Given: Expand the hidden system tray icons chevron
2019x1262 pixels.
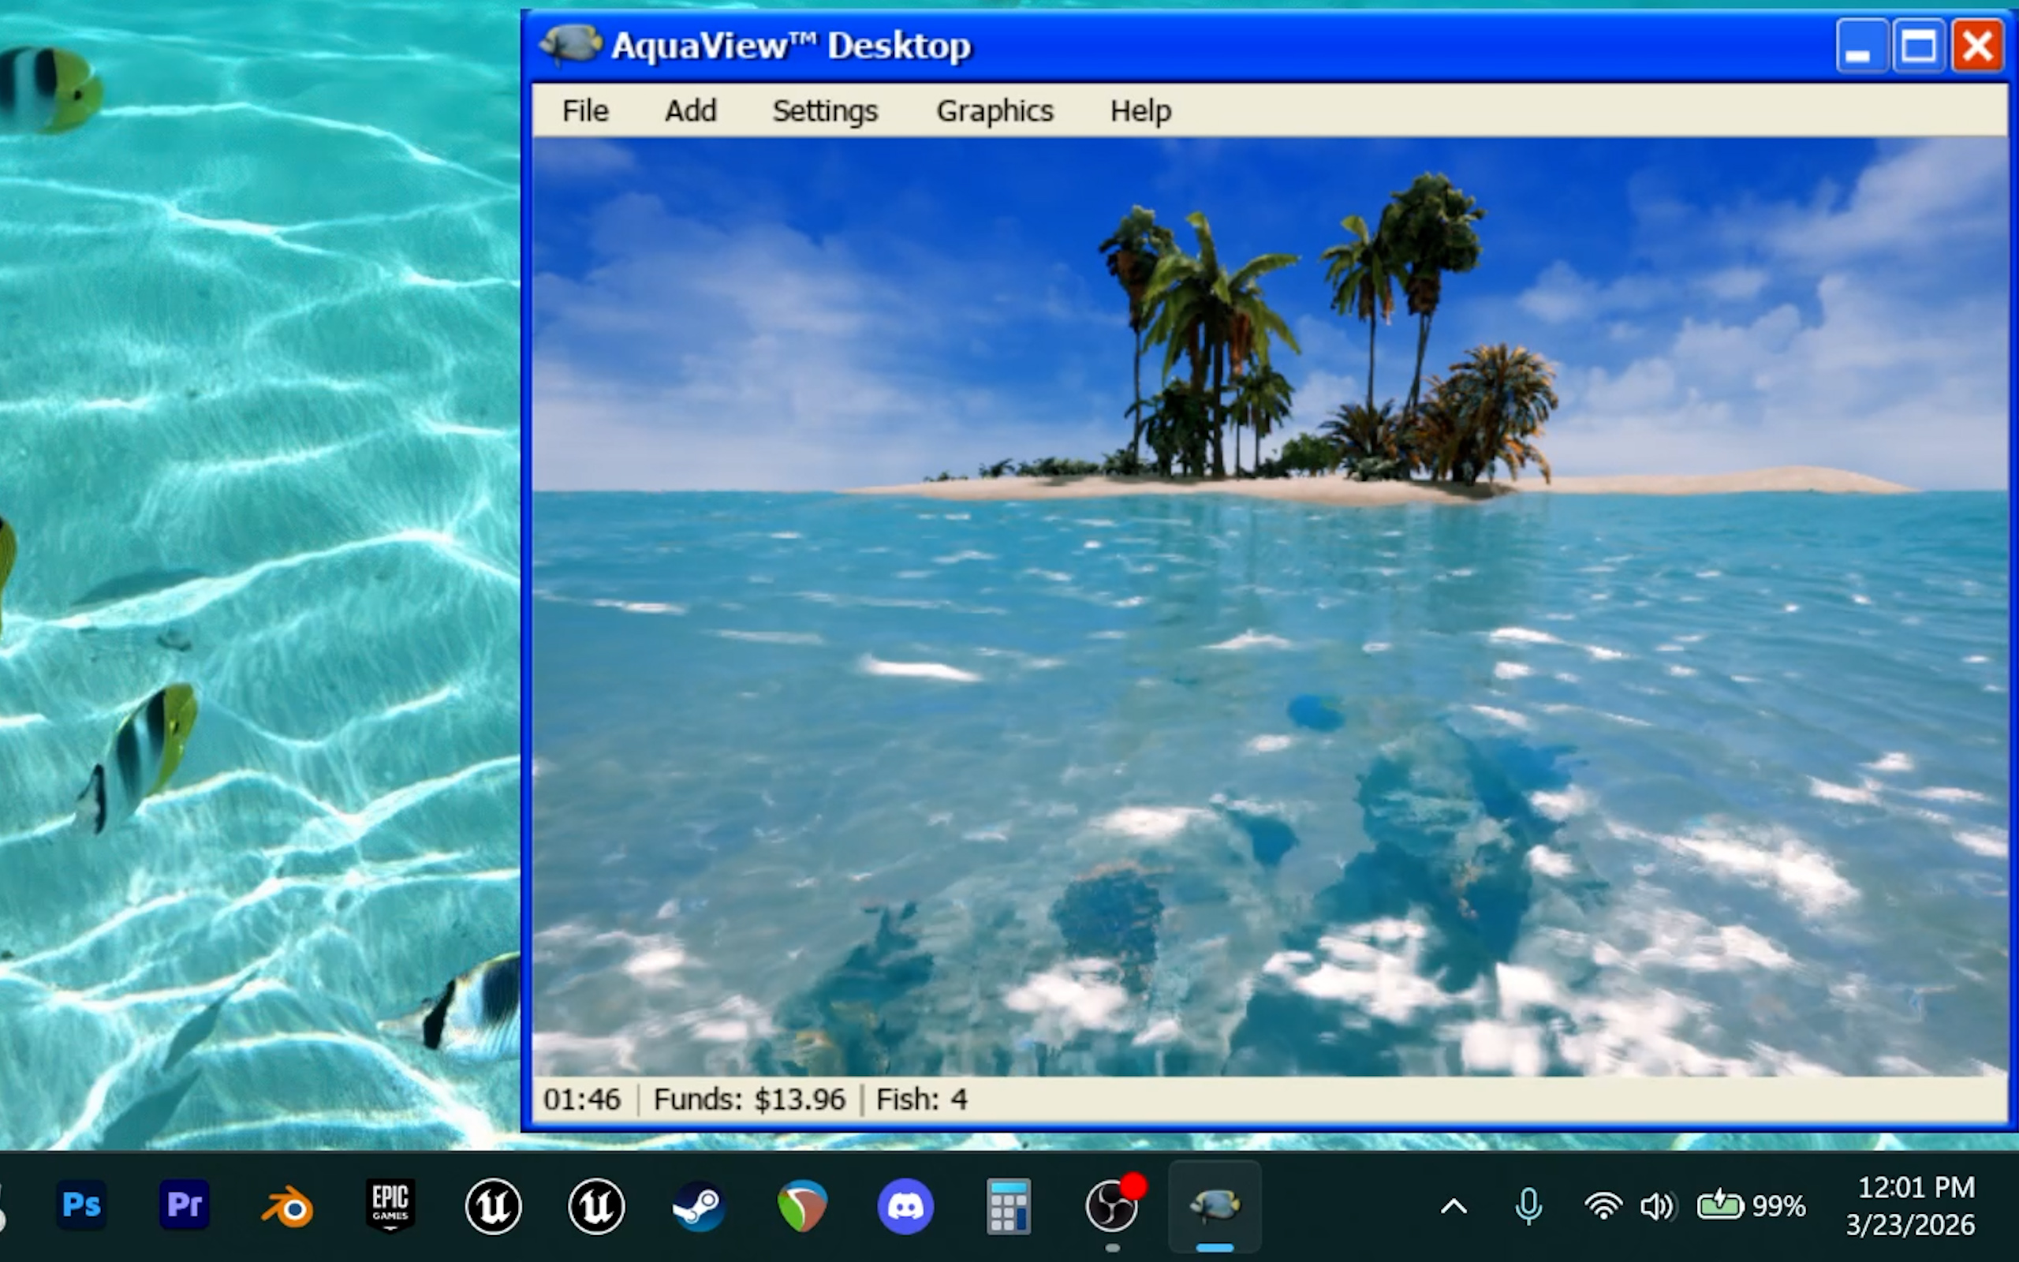Looking at the screenshot, I should pos(1454,1206).
